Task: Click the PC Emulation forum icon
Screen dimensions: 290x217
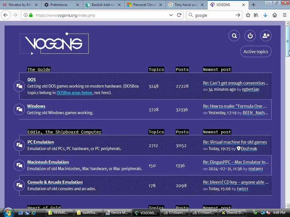Action: pos(19,145)
